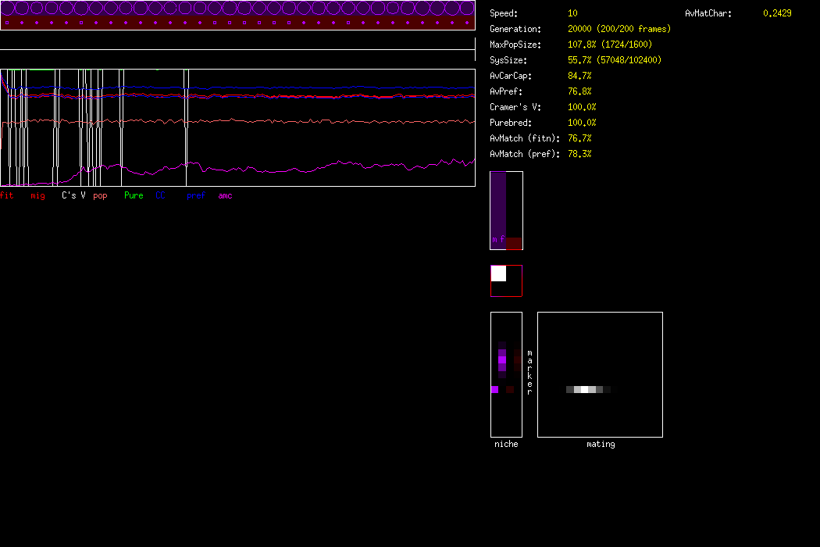Select the 'pref' legend label
Image resolution: width=820 pixels, height=547 pixels.
195,195
